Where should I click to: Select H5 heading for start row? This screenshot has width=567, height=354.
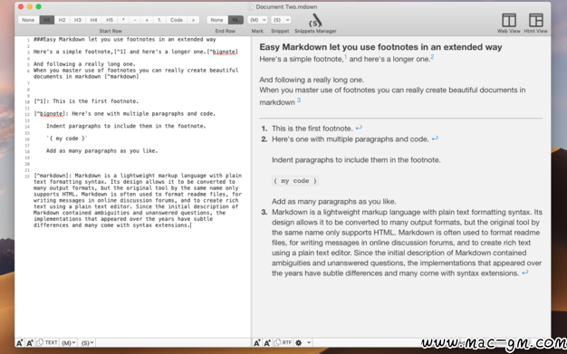[110, 20]
